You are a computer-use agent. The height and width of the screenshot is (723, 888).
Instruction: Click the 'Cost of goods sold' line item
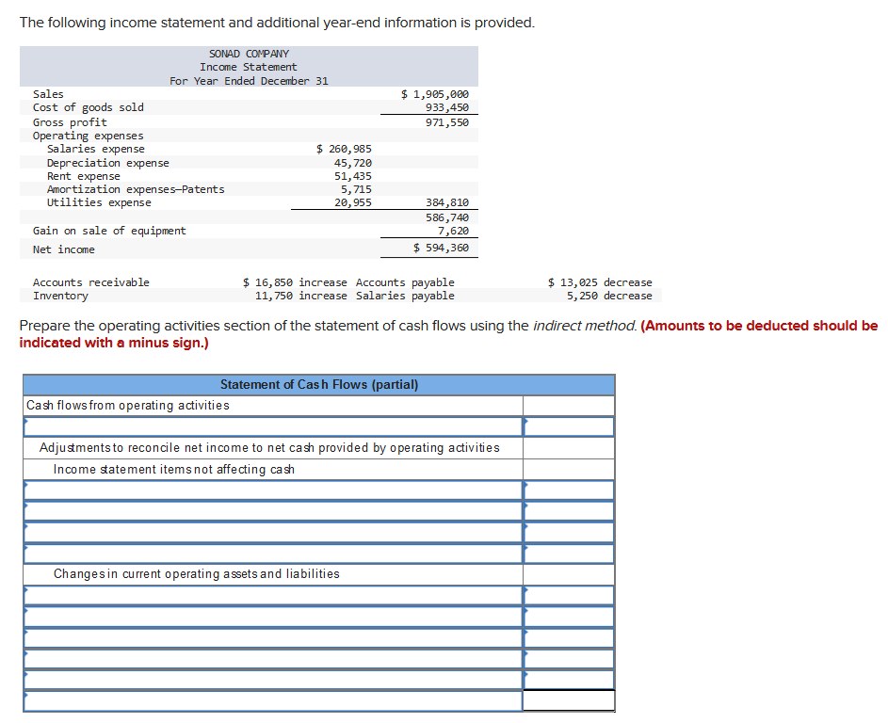tap(89, 107)
